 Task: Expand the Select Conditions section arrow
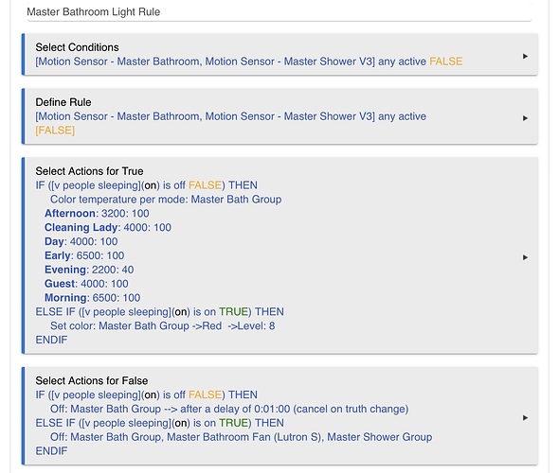(525, 56)
